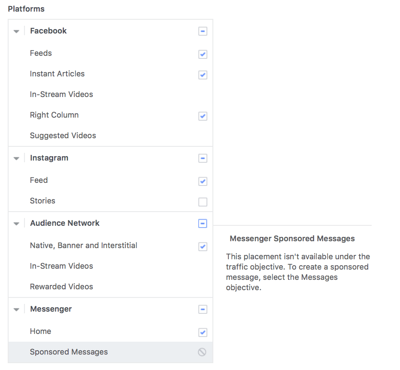Uncheck Native, Banner and Interstitial placement
The height and width of the screenshot is (370, 400).
203,246
